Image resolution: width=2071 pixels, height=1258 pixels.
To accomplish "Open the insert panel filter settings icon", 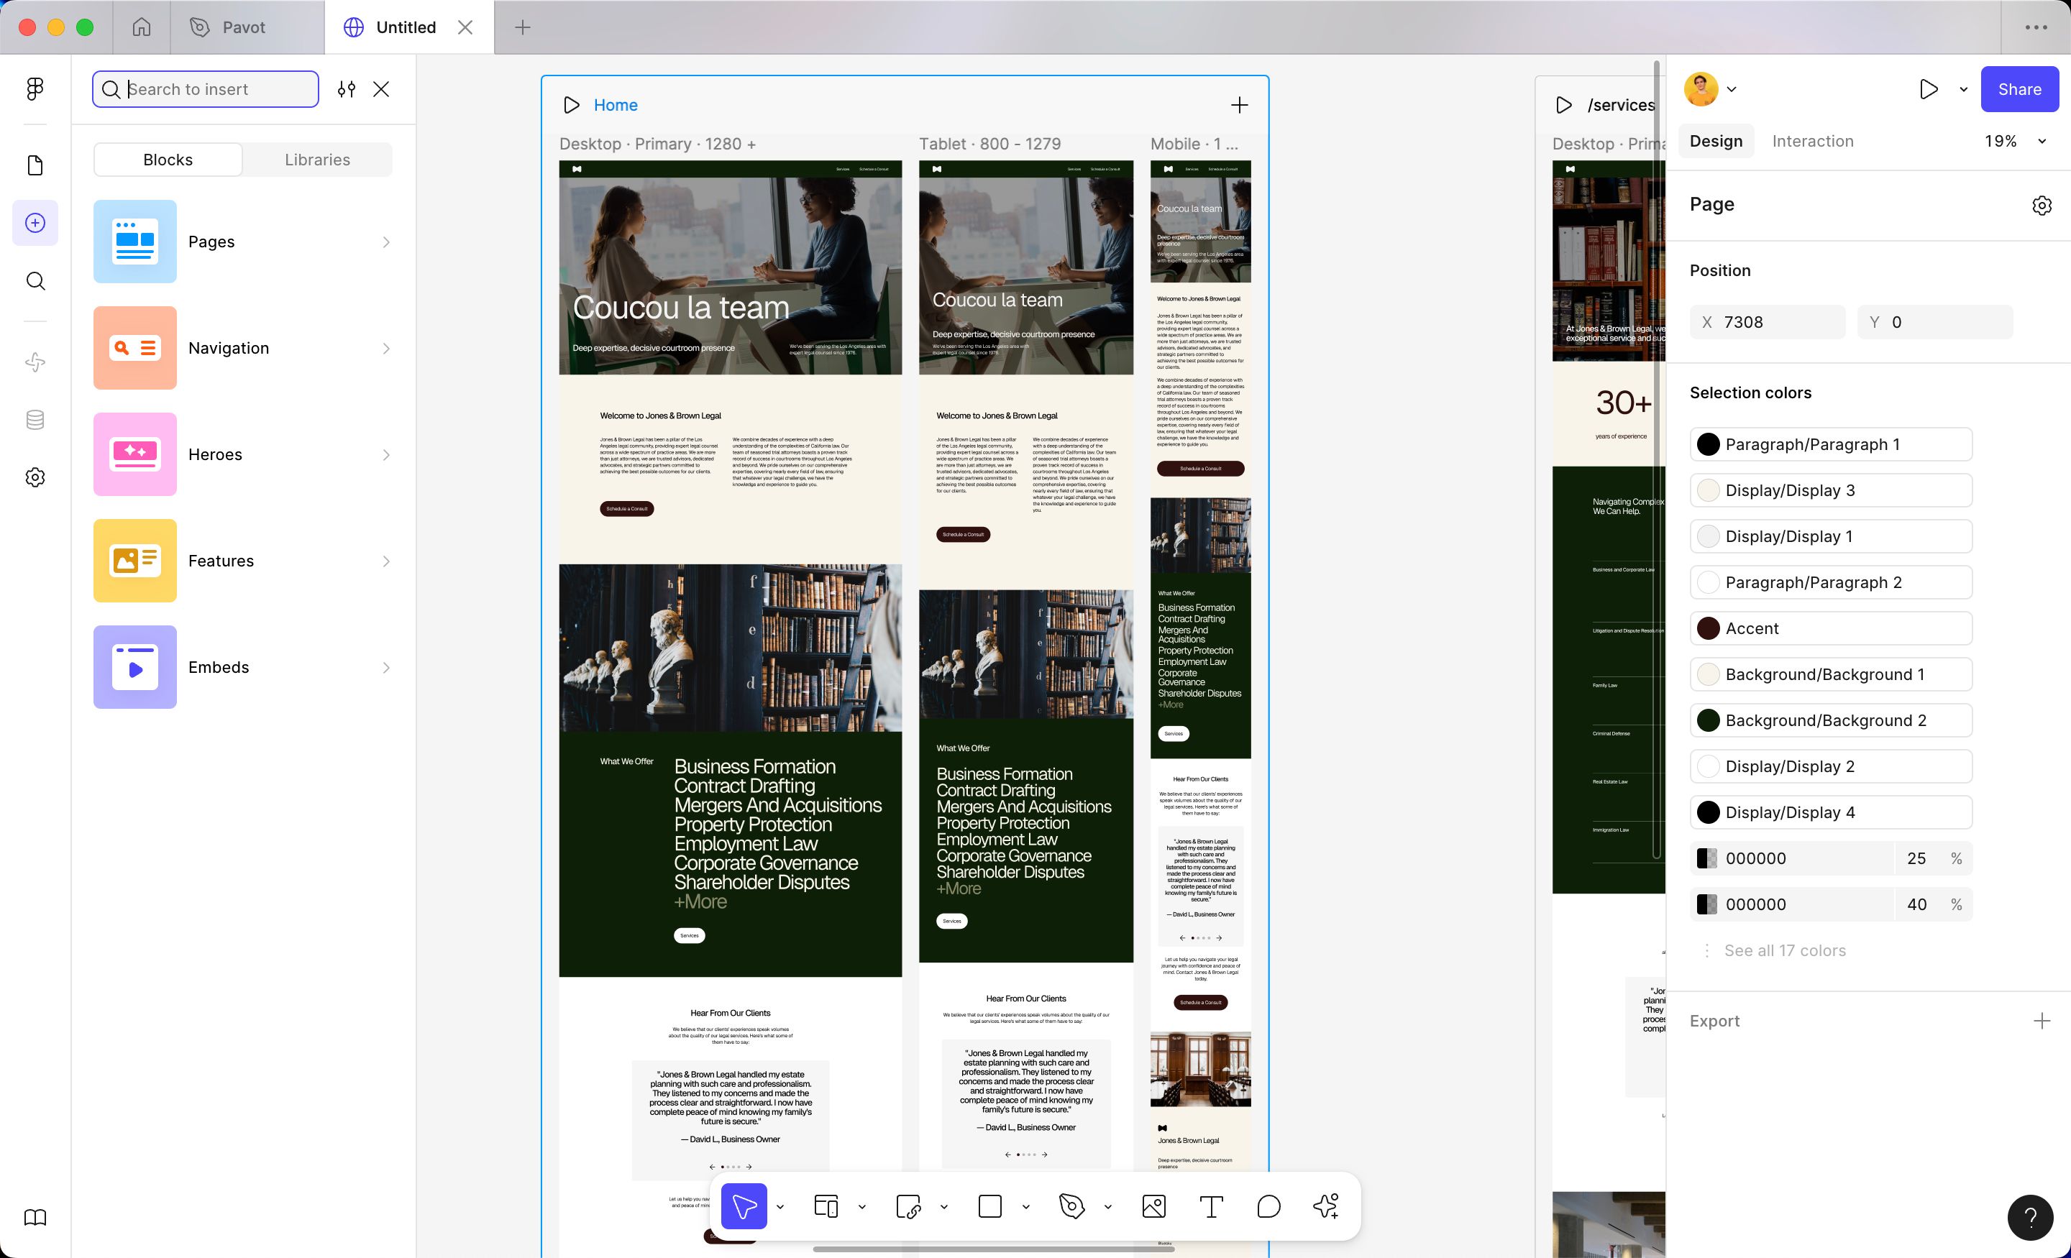I will [x=347, y=89].
